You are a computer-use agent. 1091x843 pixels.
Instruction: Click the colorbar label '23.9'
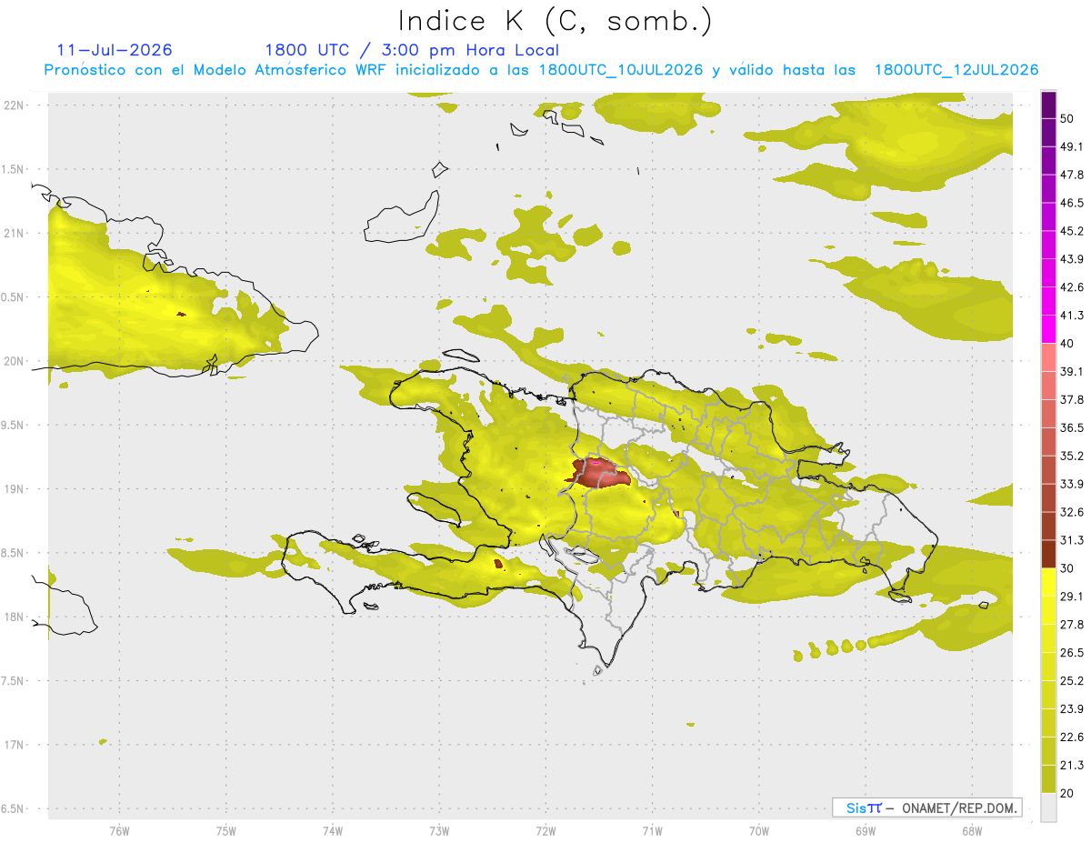click(1072, 709)
